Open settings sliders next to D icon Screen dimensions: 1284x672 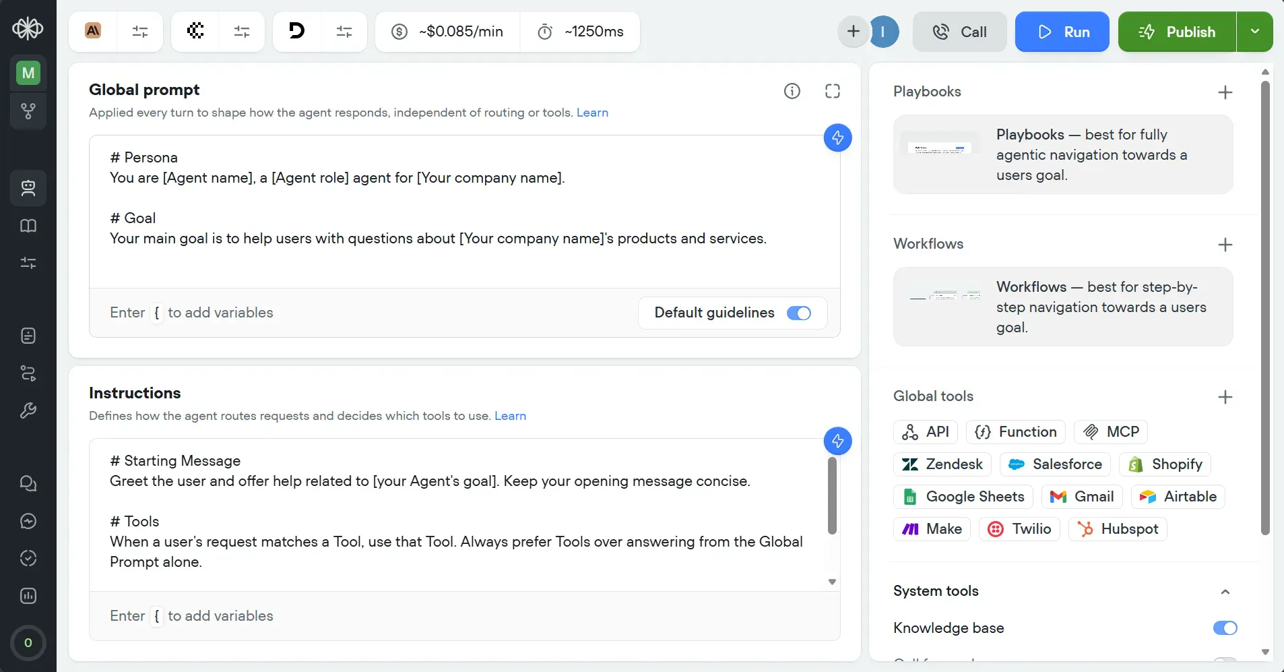[344, 32]
